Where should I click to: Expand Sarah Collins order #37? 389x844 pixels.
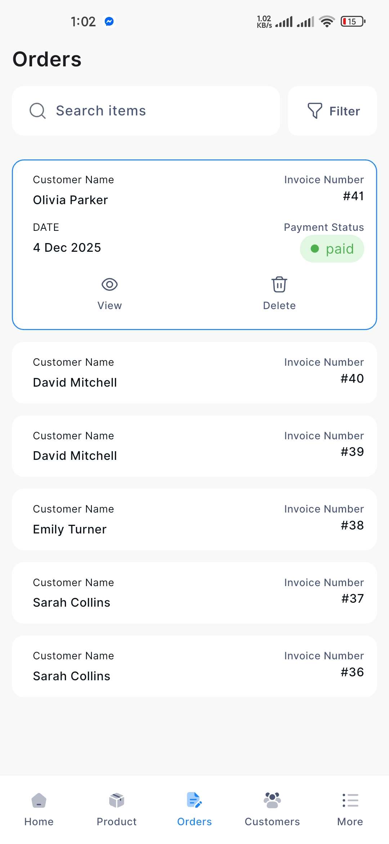coord(194,593)
